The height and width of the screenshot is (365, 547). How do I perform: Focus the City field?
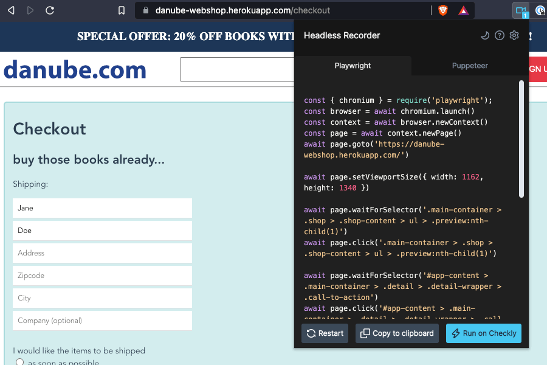click(102, 298)
